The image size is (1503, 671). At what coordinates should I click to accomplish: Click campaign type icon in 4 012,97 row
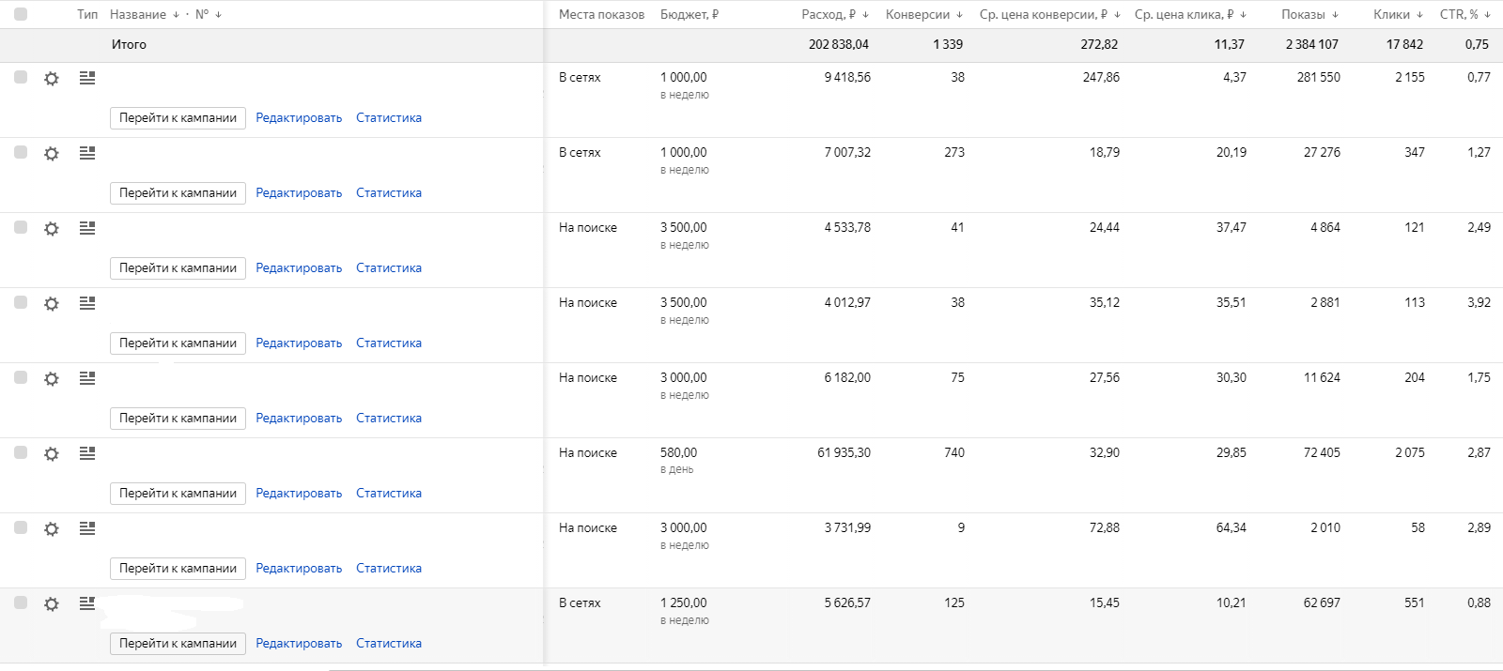(87, 303)
